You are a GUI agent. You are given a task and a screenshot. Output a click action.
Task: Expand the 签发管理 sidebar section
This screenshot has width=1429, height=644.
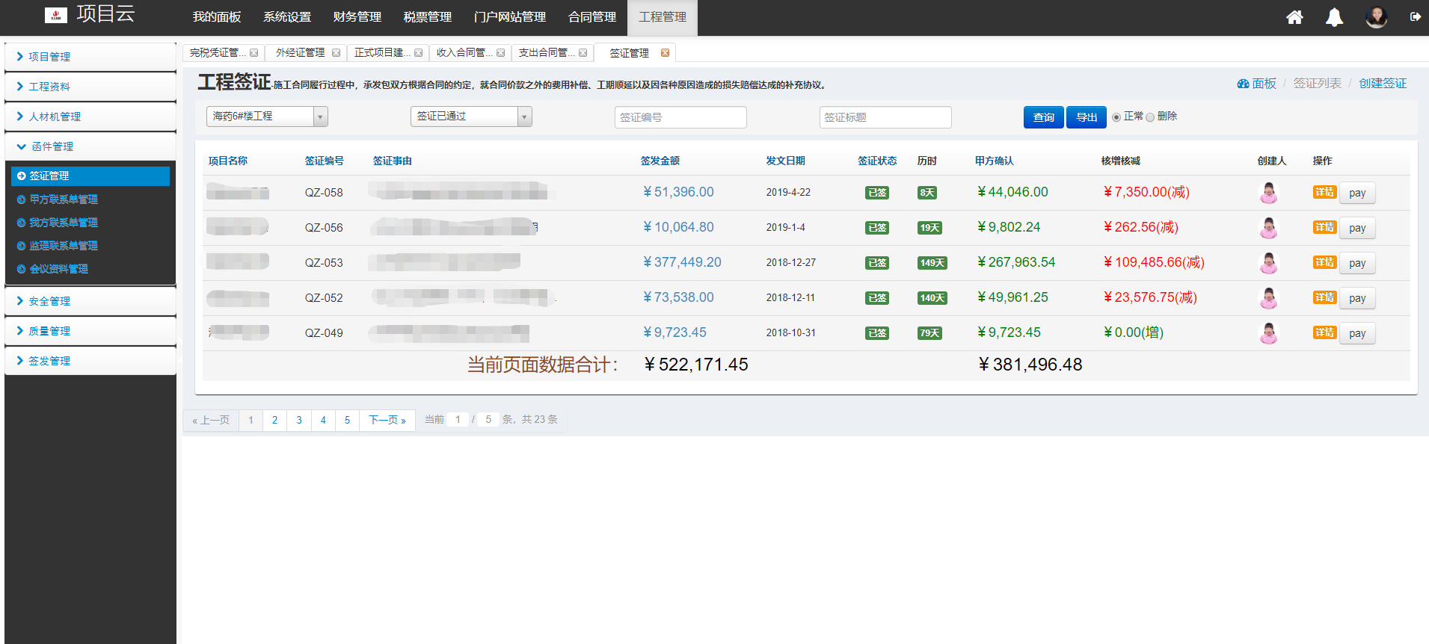click(x=90, y=361)
